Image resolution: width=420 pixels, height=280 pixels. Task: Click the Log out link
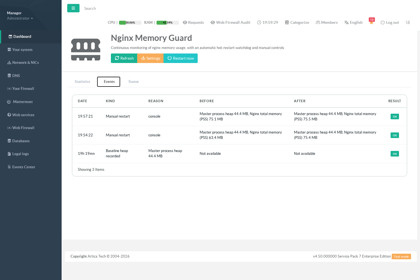click(x=390, y=22)
